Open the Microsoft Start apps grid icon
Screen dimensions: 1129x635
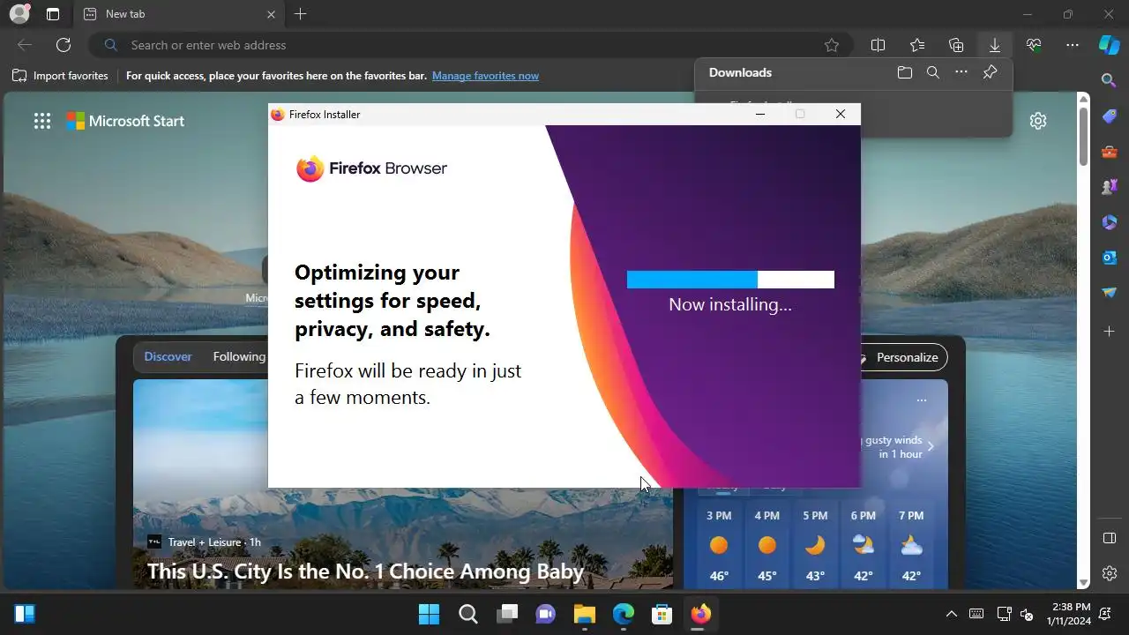click(42, 121)
